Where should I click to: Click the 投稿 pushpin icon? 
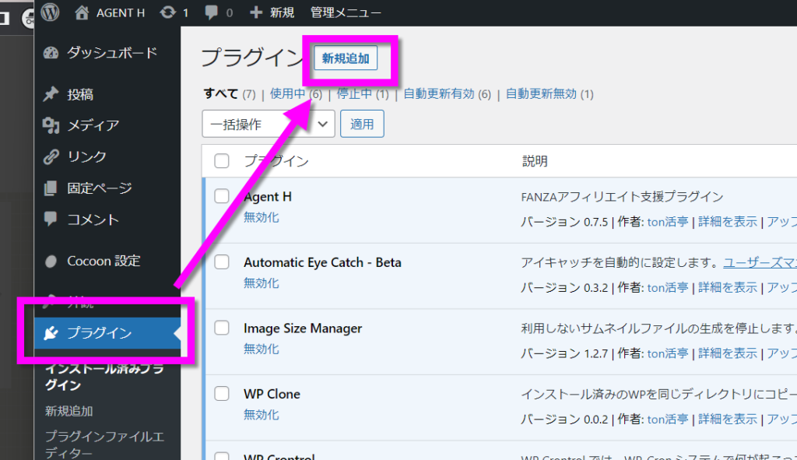pyautogui.click(x=51, y=94)
